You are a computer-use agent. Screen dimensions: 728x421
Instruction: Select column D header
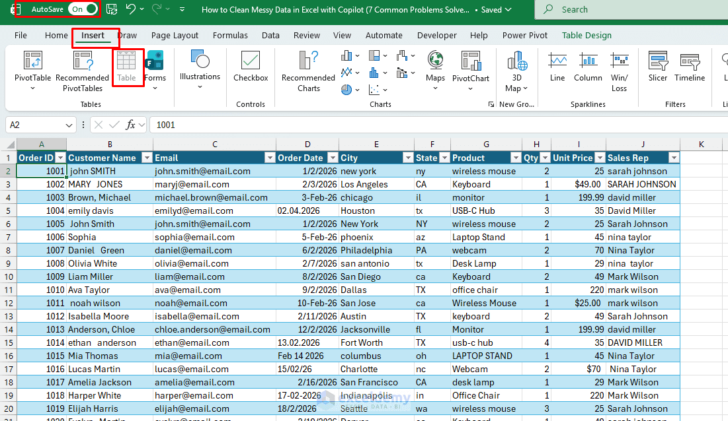click(x=307, y=144)
